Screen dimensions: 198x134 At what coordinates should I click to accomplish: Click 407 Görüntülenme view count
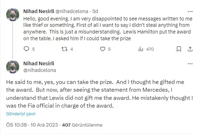[82, 125]
